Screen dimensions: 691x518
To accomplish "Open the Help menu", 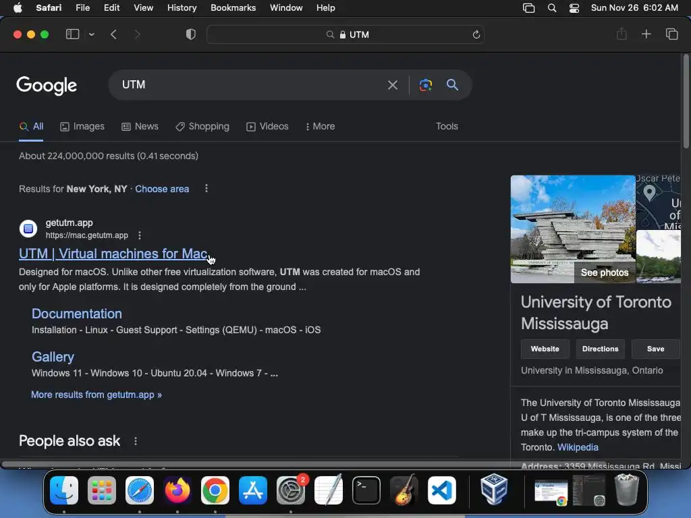I will coord(325,8).
